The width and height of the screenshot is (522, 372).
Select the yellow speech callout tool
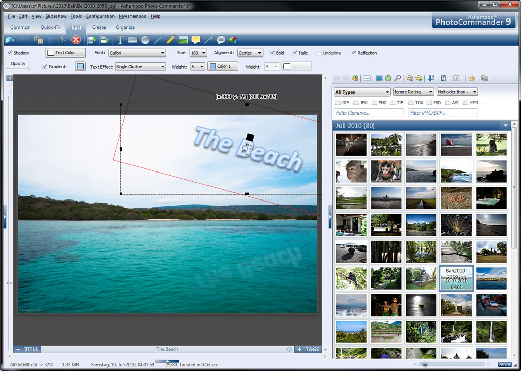coord(196,40)
